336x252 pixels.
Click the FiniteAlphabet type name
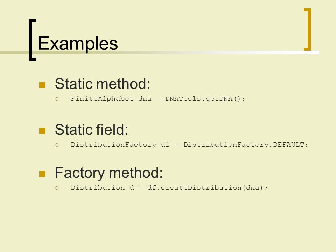(x=102, y=99)
